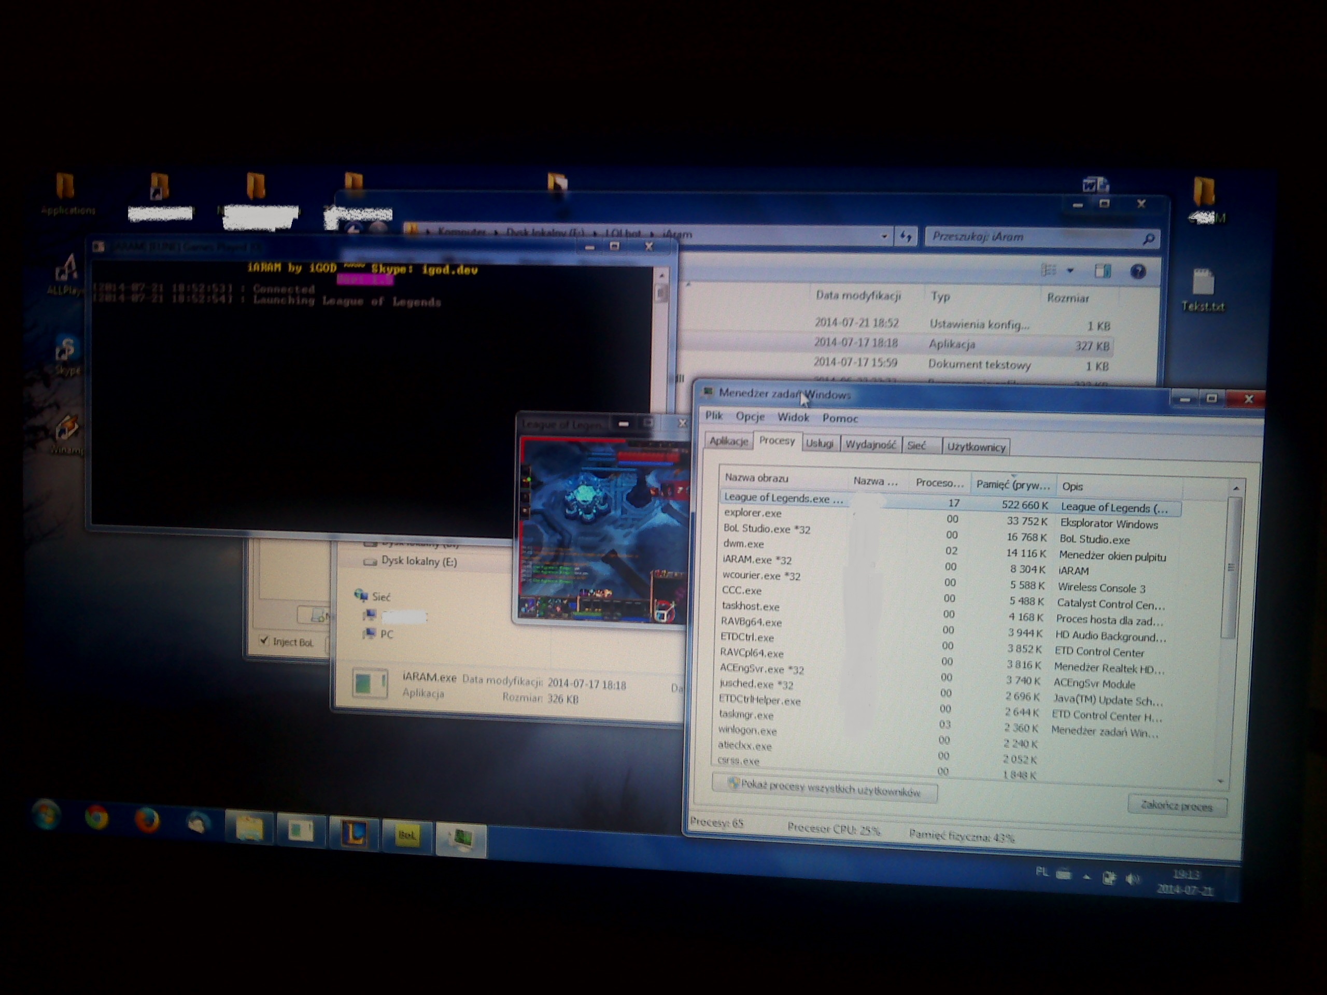Switch to the Wydajność tab
The width and height of the screenshot is (1327, 995).
870,445
